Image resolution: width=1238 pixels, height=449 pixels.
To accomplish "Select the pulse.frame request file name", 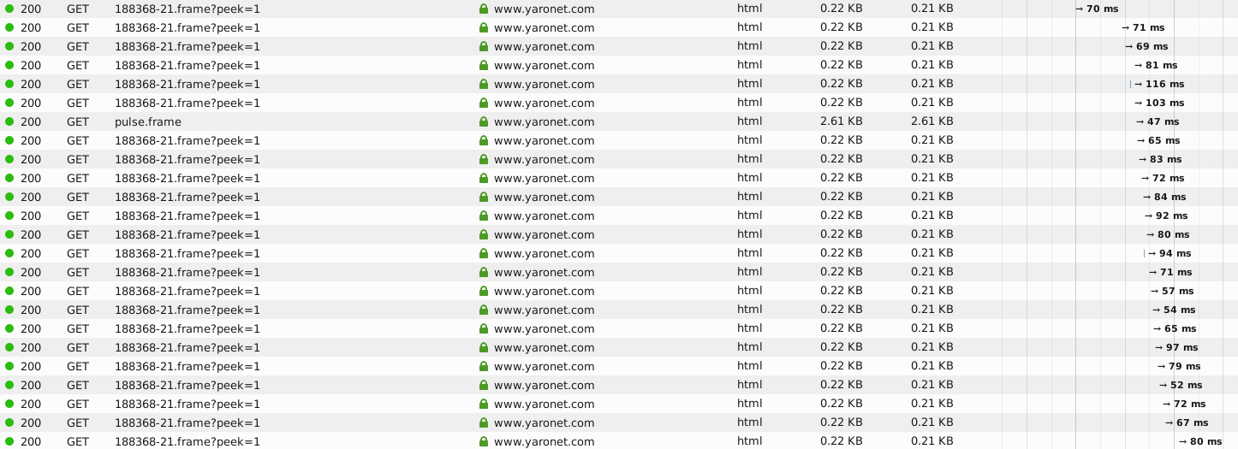I will coord(148,121).
